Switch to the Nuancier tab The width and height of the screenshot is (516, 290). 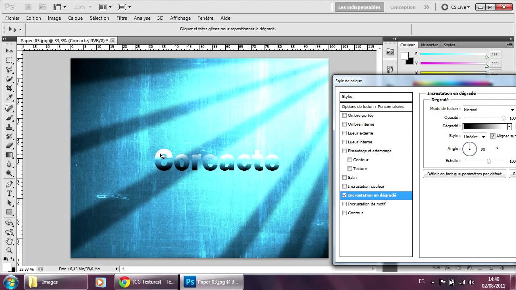[429, 45]
